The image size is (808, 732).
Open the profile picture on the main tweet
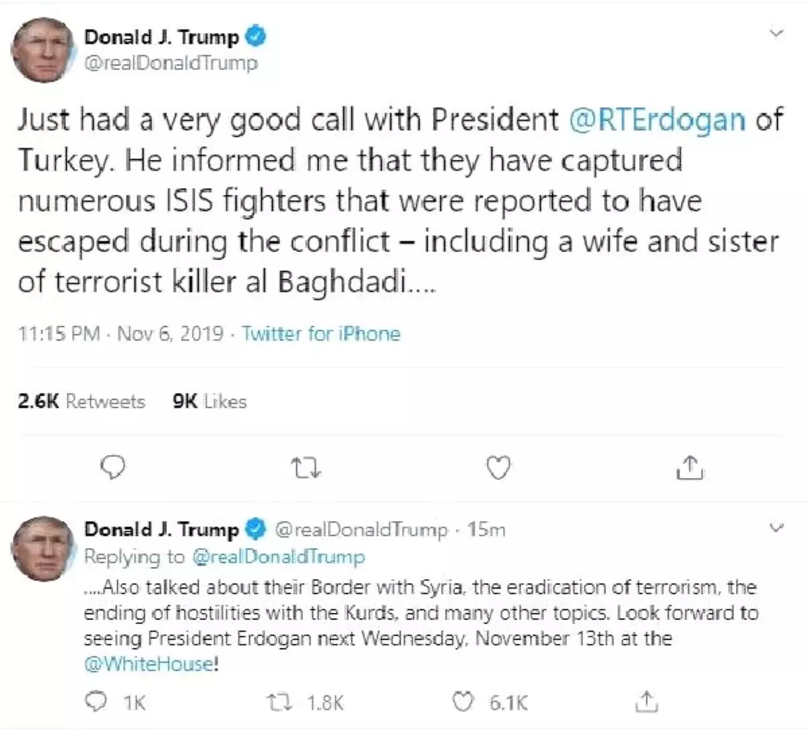[42, 51]
